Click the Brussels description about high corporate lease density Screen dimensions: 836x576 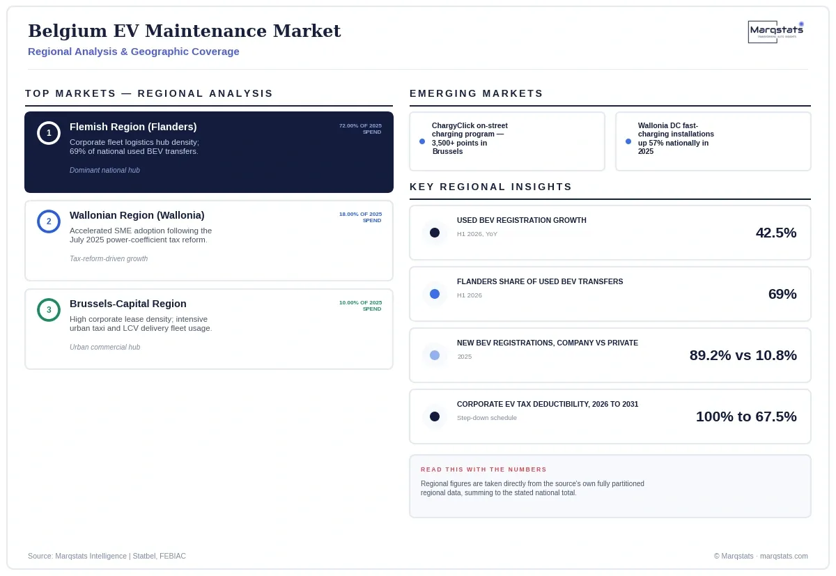pyautogui.click(x=141, y=324)
